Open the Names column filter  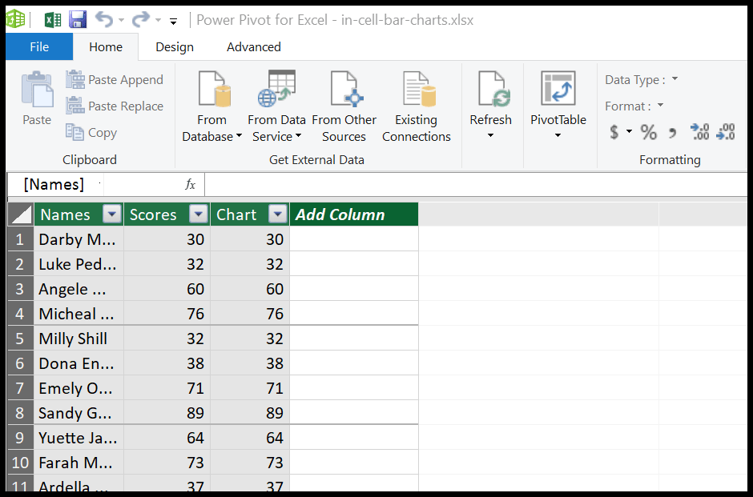tap(111, 214)
